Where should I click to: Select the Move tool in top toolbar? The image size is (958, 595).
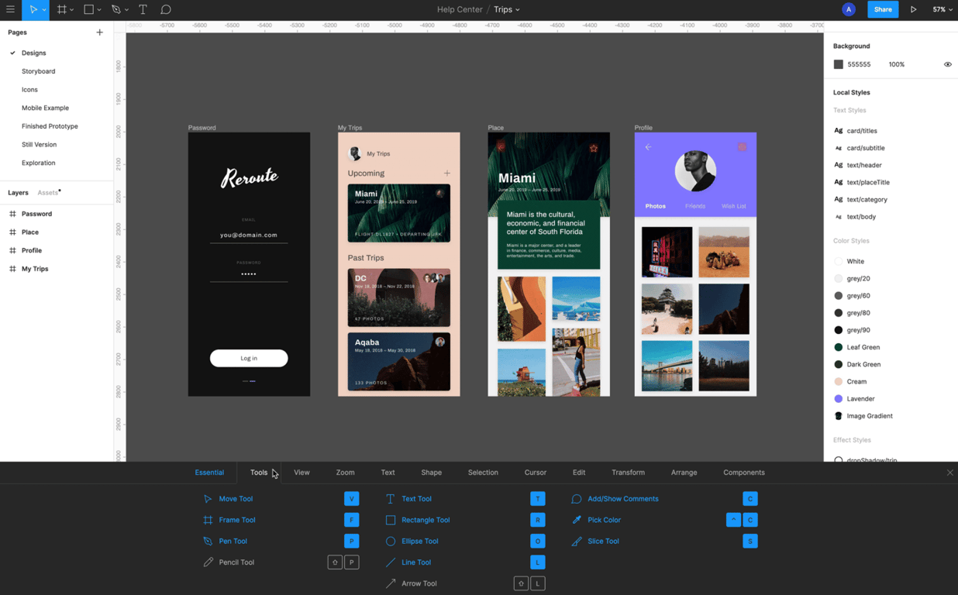(x=33, y=9)
